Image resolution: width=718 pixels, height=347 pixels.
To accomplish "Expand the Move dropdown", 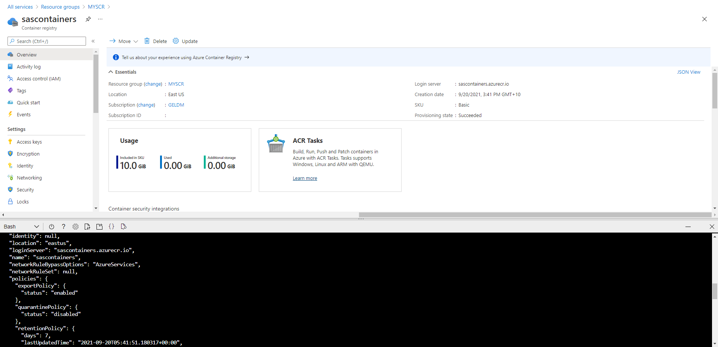I will [x=136, y=41].
